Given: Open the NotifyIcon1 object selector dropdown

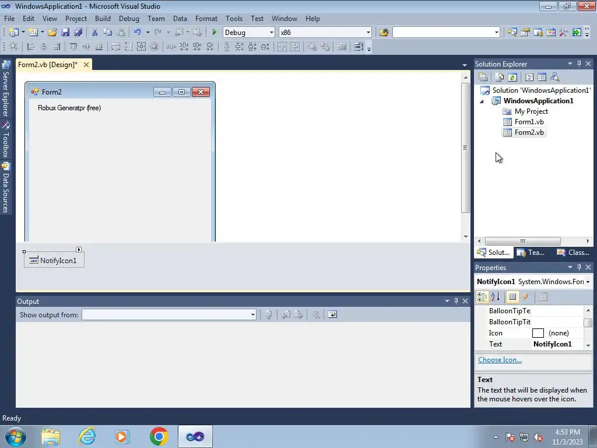Looking at the screenshot, I should (588, 282).
